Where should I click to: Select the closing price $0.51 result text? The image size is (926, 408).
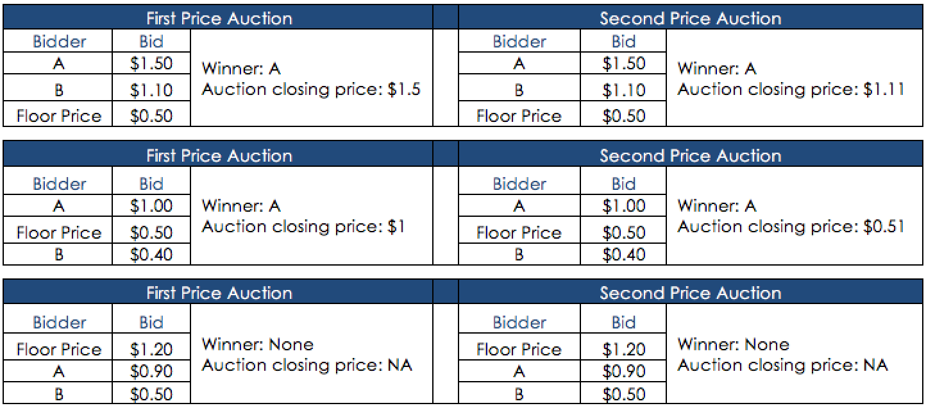[x=791, y=226]
